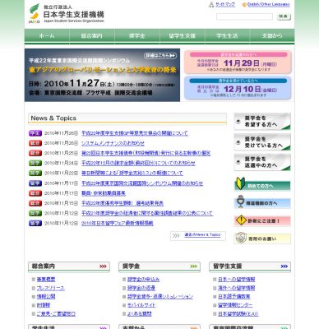Open 奨学金を返還中の方へ side button
Viewport: 319px width, 329px height.
point(262,162)
